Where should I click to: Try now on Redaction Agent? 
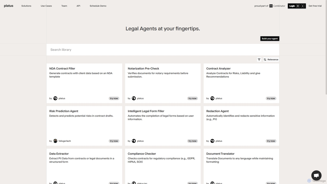tap(271, 141)
